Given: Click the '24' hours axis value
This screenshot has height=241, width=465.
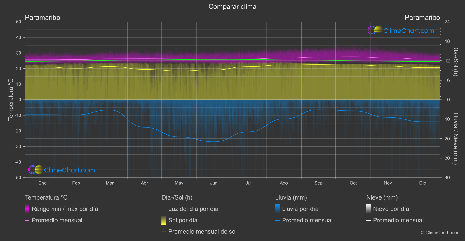Looking at the screenshot, I should click(447, 22).
